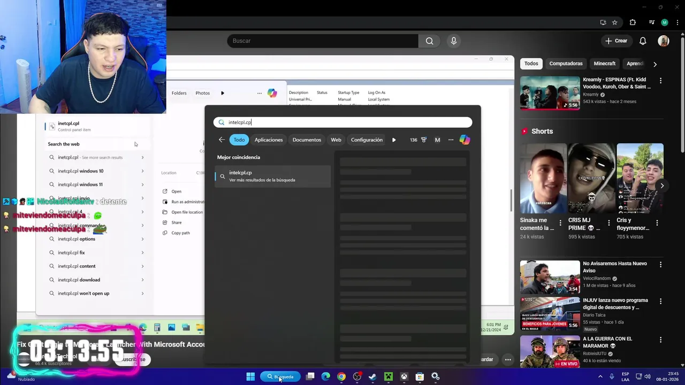Select the Computadoras chip on YouTube
This screenshot has width=685, height=385.
click(x=566, y=64)
